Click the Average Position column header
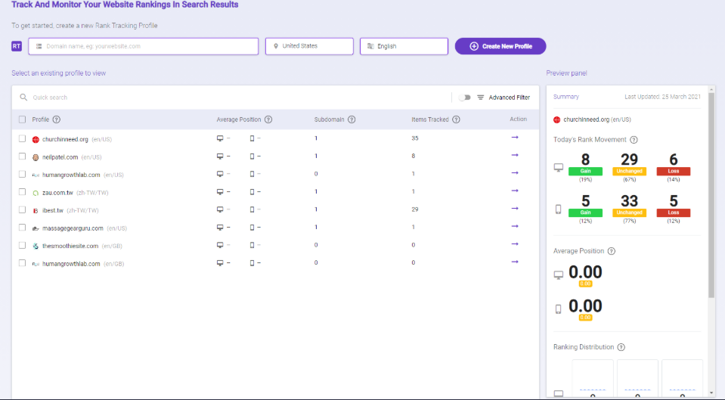 click(x=239, y=119)
